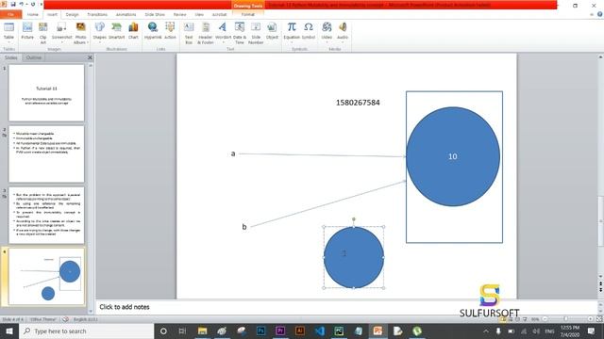604x339 pixels.
Task: Fit slide to current window
Action: [599, 319]
